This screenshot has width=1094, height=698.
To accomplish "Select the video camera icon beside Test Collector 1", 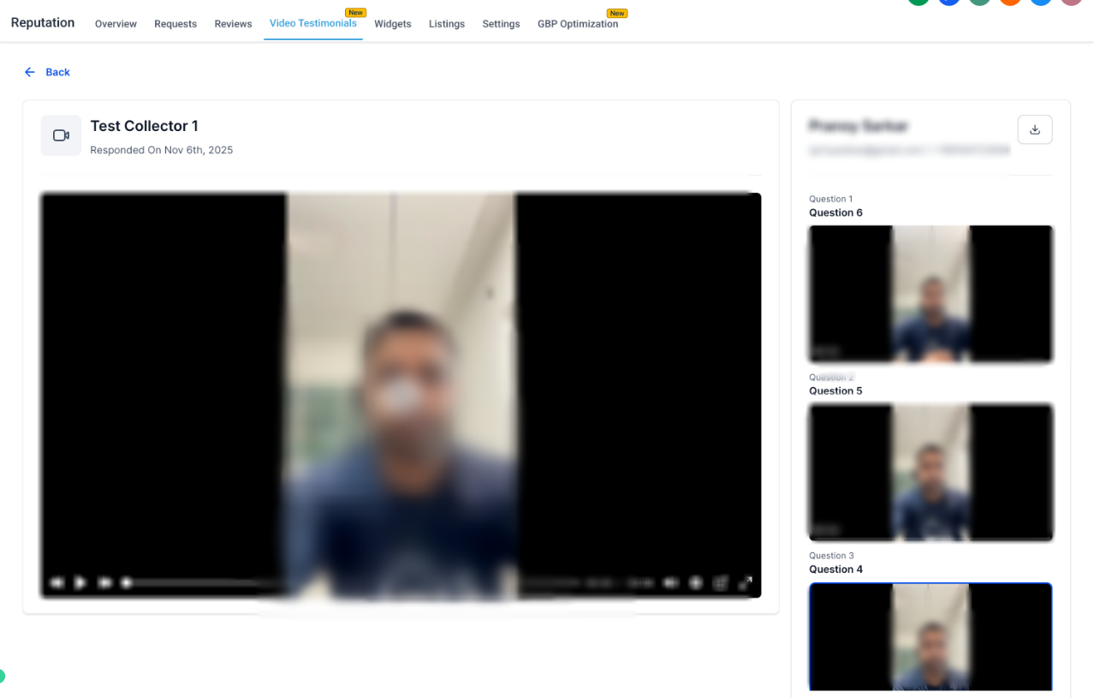I will [61, 134].
